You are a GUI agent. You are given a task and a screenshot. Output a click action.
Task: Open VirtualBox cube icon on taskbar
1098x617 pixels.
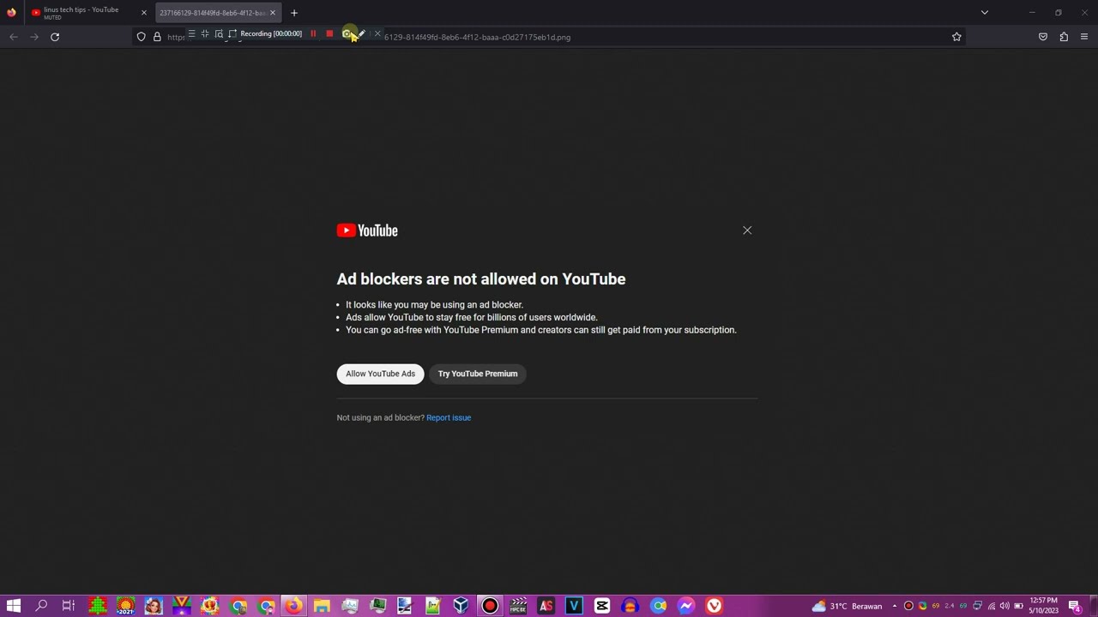coord(462,606)
